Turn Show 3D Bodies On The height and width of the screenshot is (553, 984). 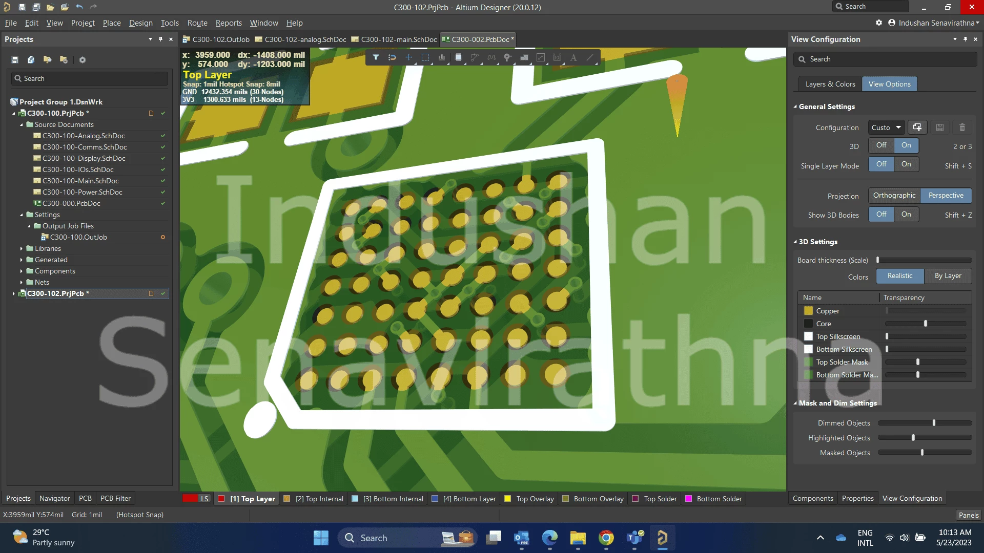click(x=906, y=215)
